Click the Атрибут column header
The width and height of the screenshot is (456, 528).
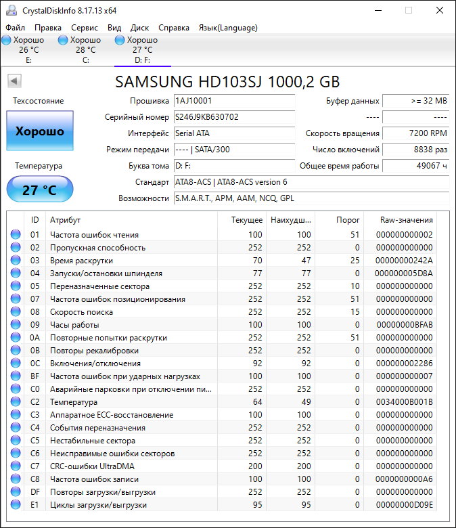(131, 220)
